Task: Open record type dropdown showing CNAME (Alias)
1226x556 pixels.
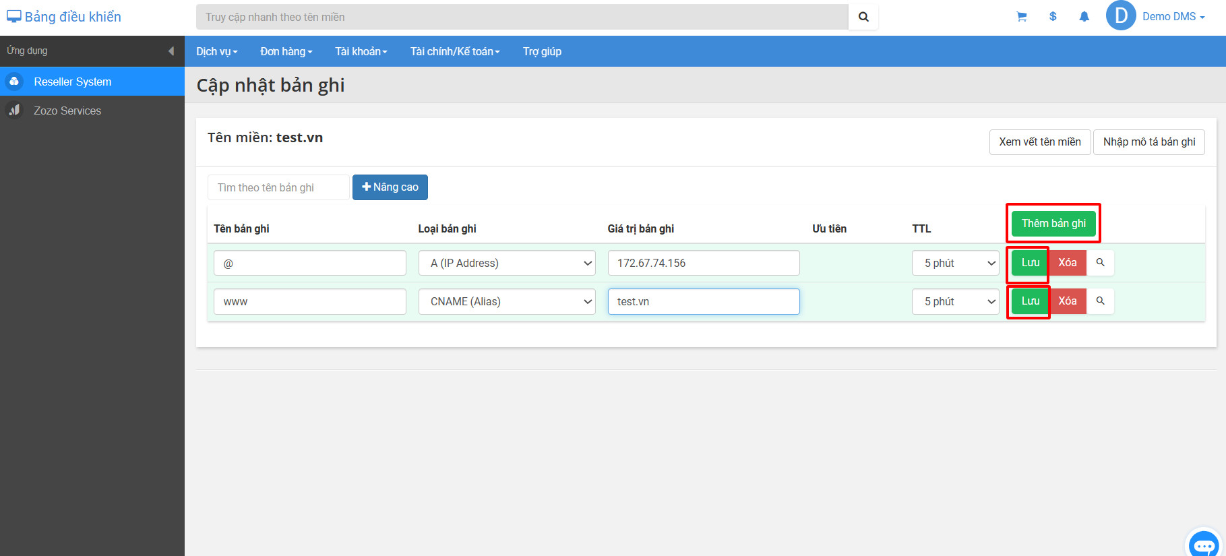Action: 507,301
